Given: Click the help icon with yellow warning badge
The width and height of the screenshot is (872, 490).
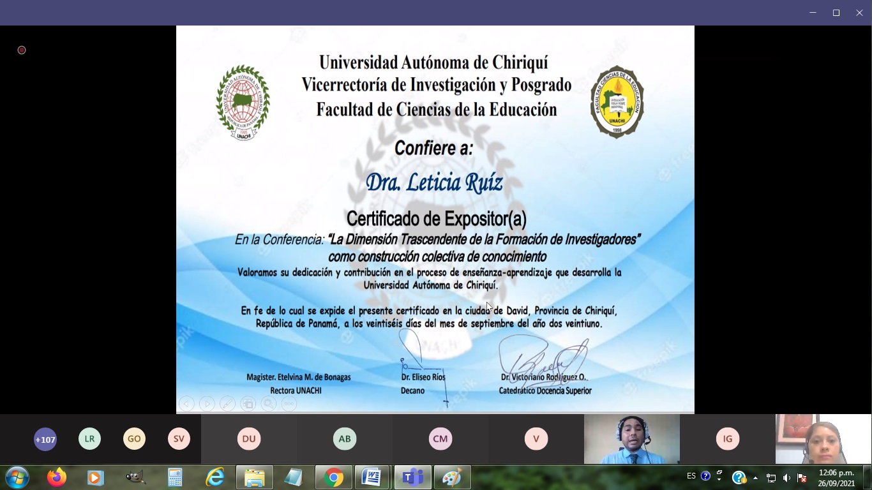Looking at the screenshot, I should click(739, 477).
